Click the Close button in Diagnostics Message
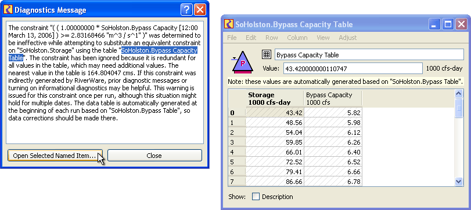The width and height of the screenshot is (471, 210). tap(154, 156)
